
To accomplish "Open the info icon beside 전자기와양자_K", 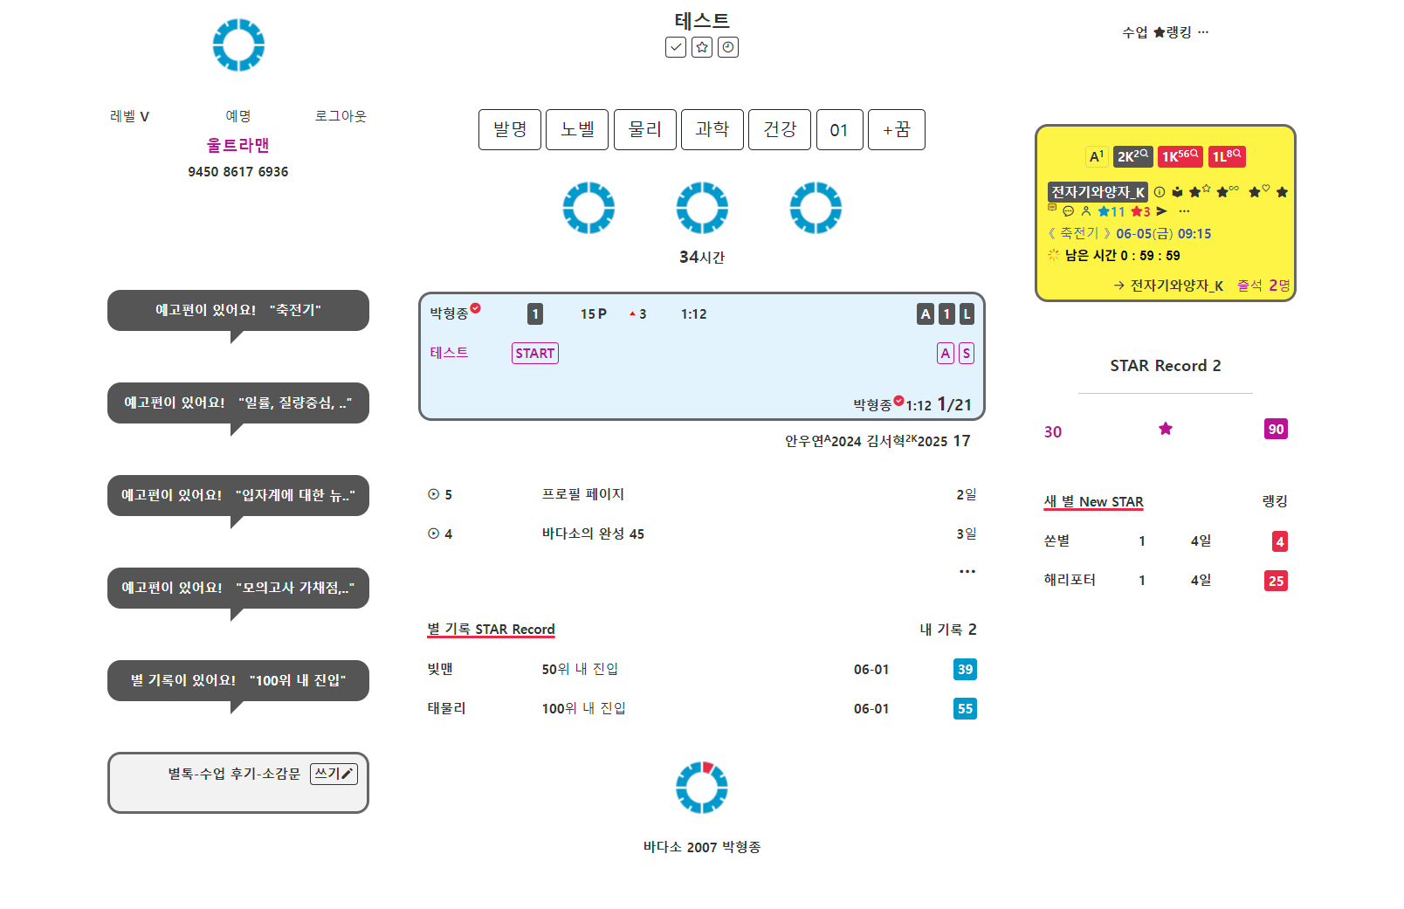I will tap(1160, 192).
